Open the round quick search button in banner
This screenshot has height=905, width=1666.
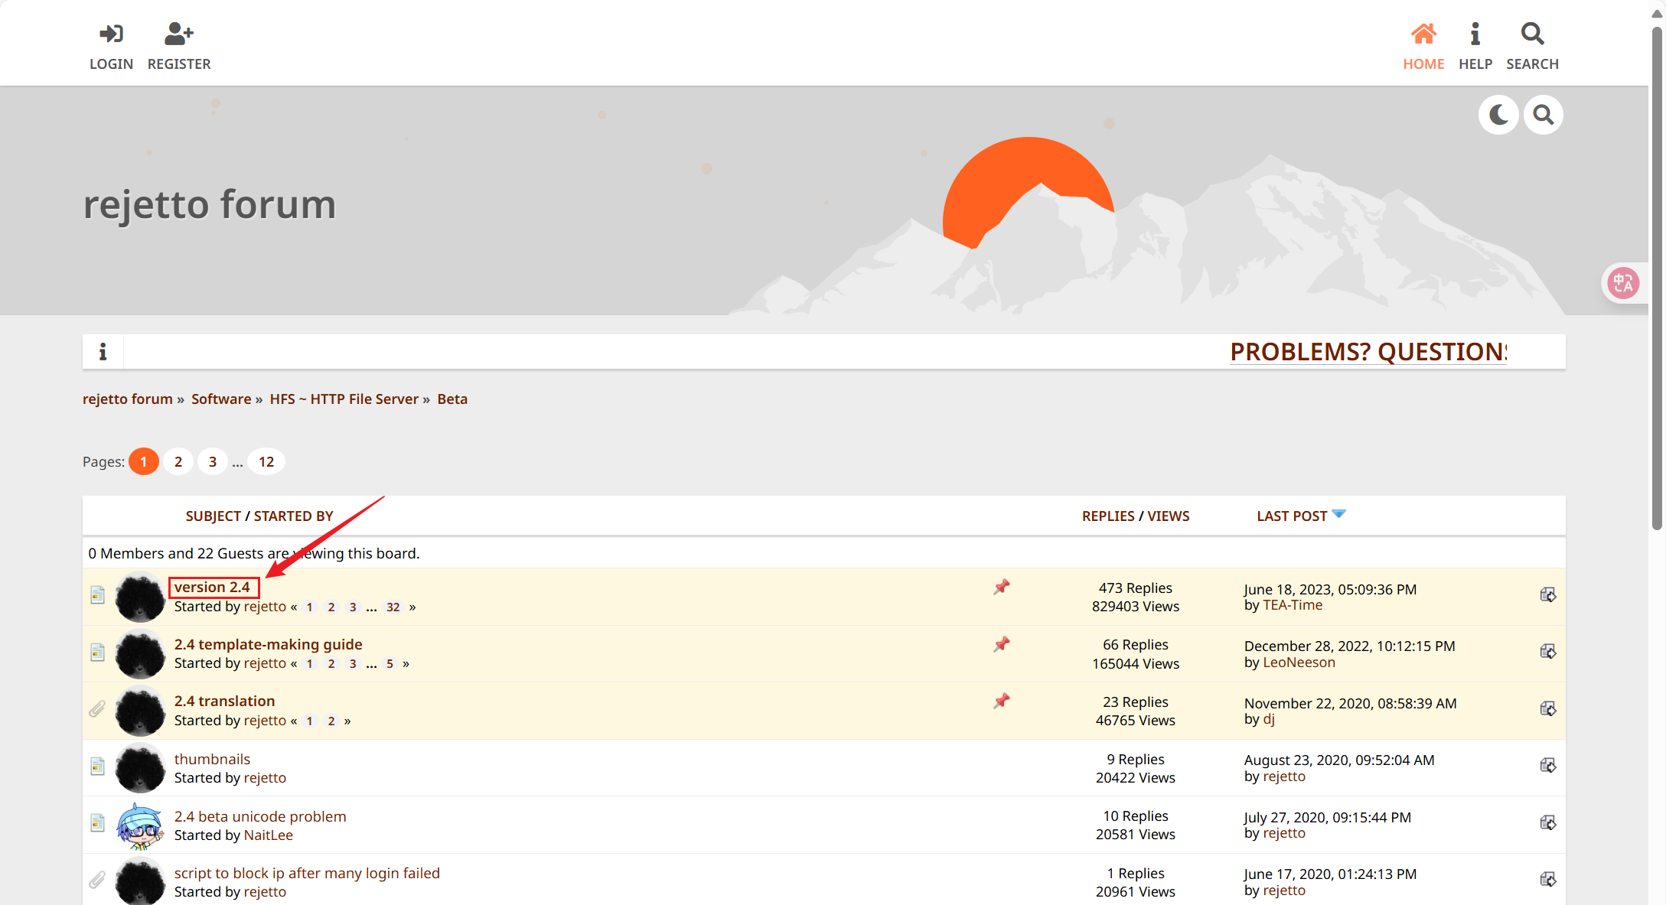click(x=1544, y=115)
